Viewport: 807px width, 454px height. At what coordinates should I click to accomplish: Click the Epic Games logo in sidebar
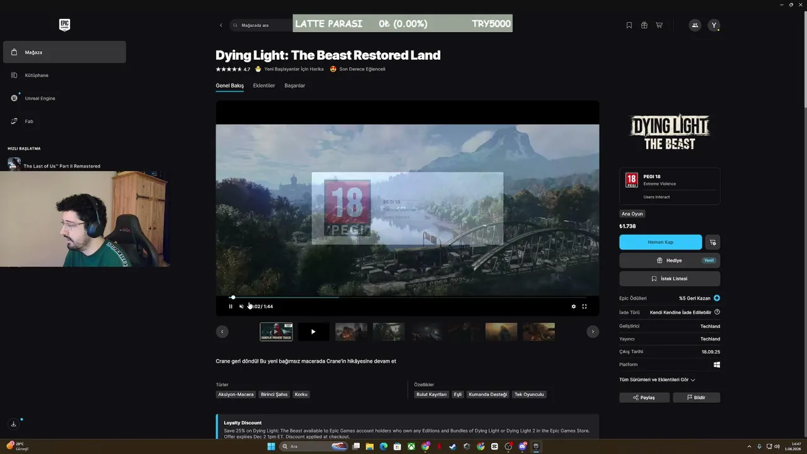point(64,25)
